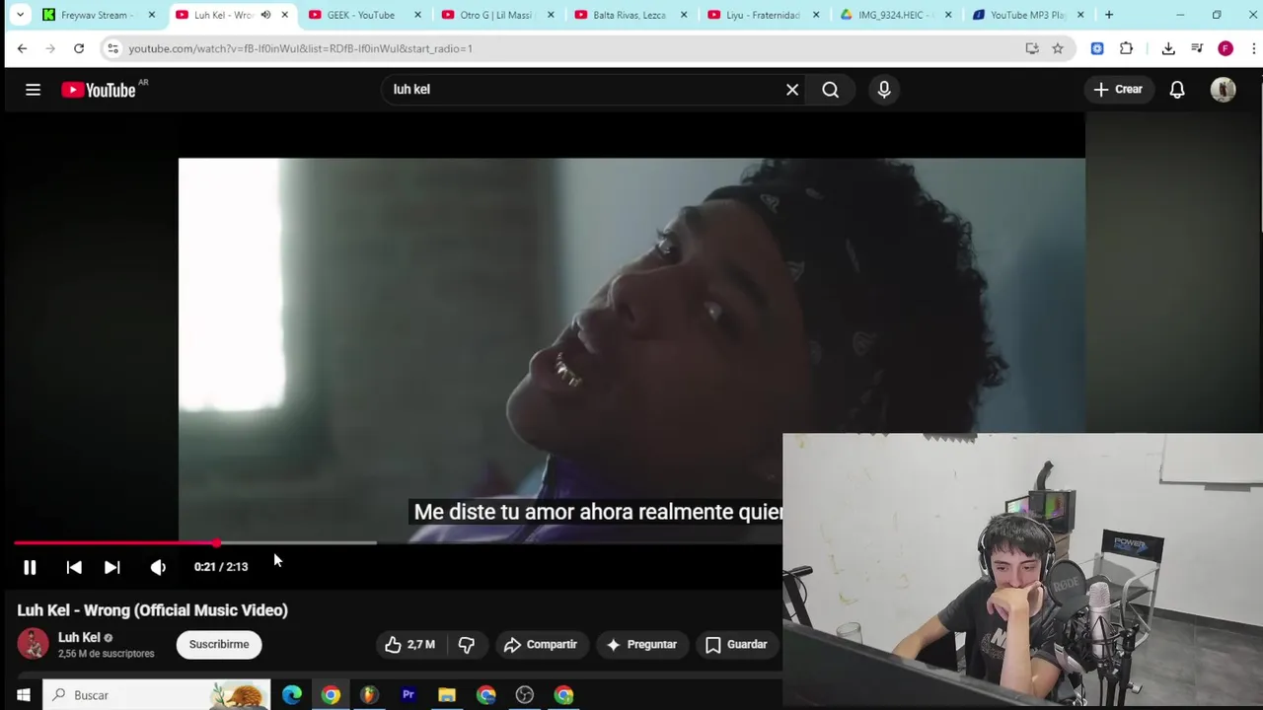
Task: Open the YouTube hamburger guide menu
Action: (33, 90)
